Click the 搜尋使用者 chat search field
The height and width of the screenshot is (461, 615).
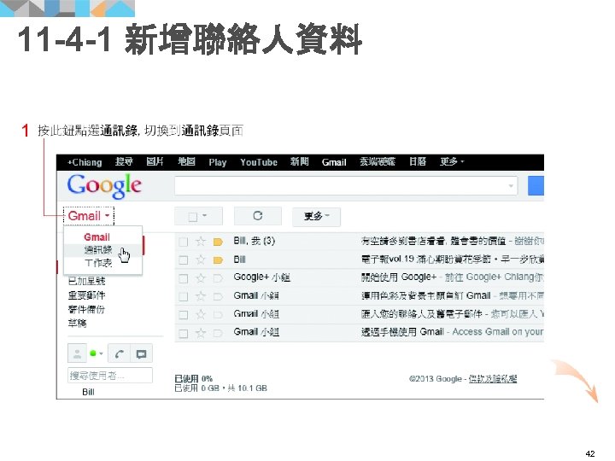110,375
